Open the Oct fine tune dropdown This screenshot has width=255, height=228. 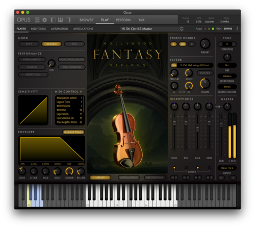coord(227,65)
